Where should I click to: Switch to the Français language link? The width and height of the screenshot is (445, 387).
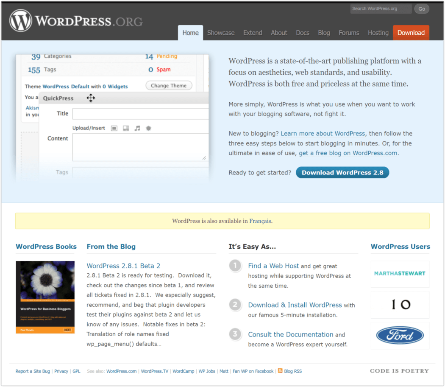[260, 221]
